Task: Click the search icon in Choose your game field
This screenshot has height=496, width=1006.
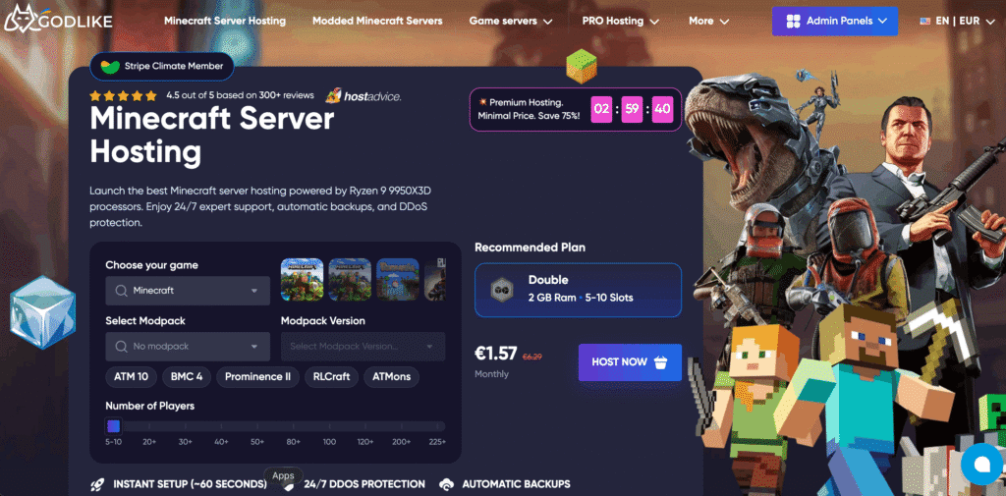Action: click(x=121, y=291)
